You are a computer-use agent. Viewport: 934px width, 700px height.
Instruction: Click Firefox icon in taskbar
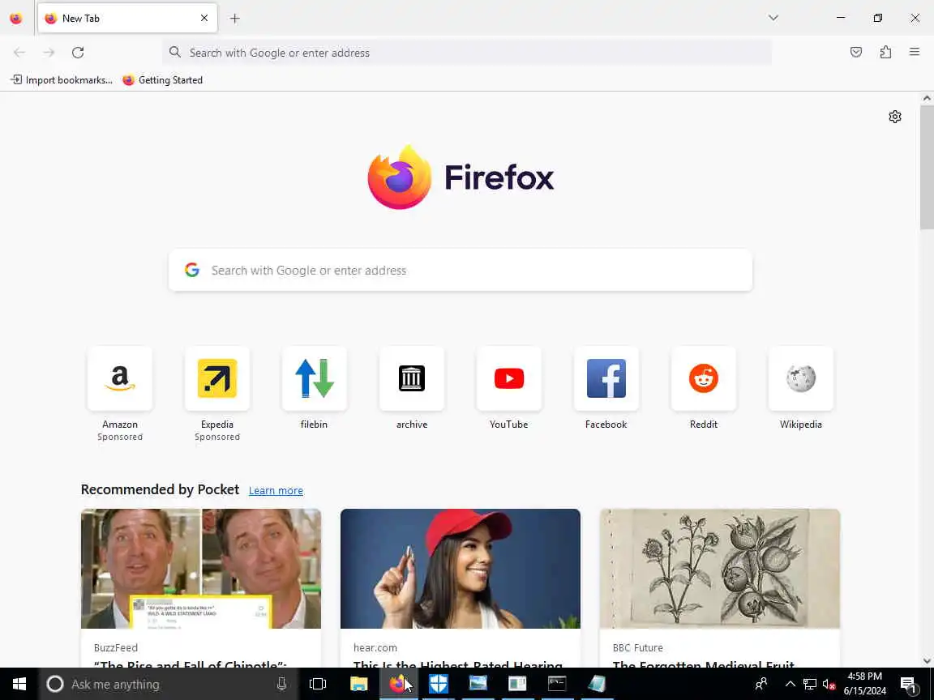click(x=398, y=684)
